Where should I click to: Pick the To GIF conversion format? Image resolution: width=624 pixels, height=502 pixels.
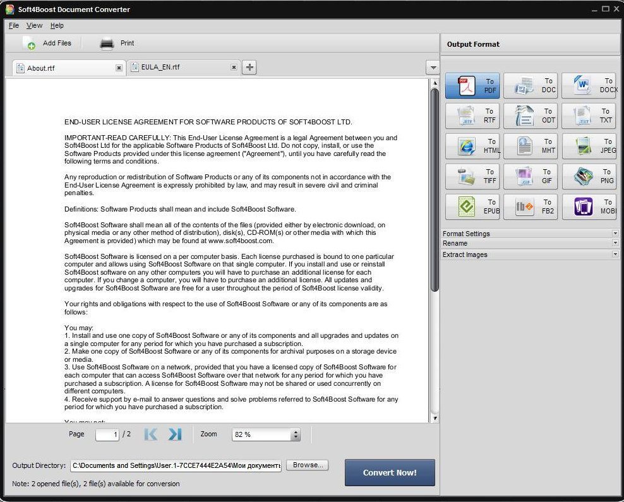click(531, 176)
